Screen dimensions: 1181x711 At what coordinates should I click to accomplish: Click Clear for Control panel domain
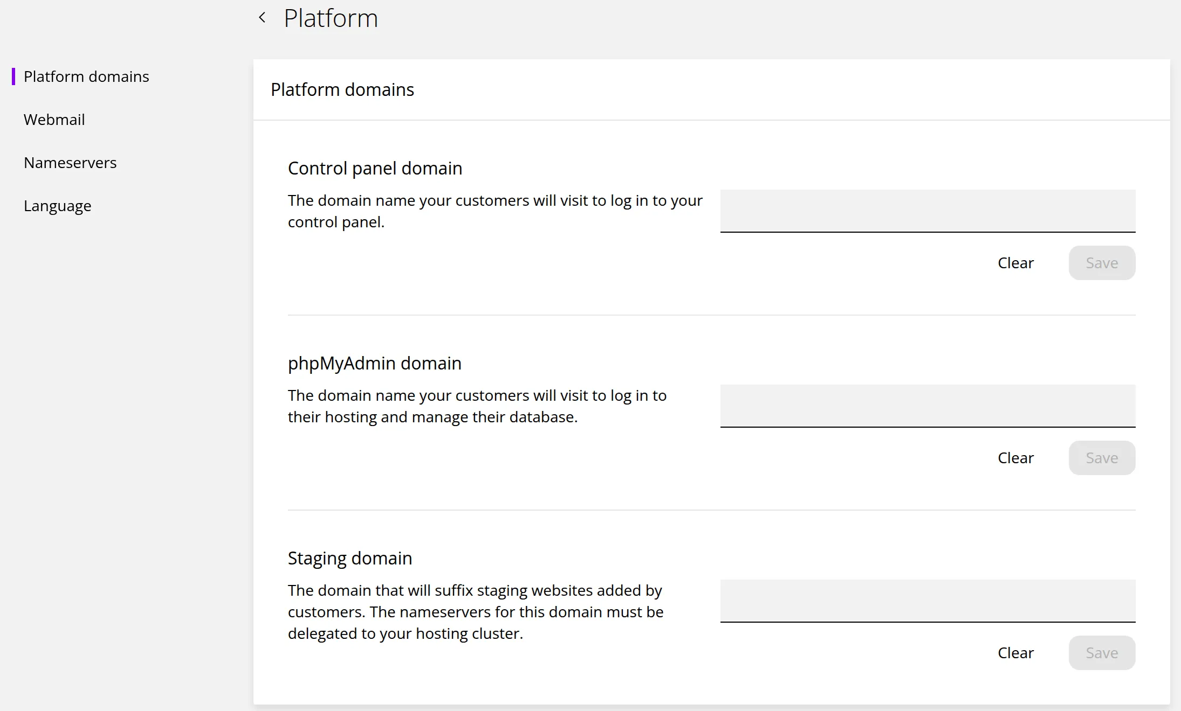(1015, 263)
